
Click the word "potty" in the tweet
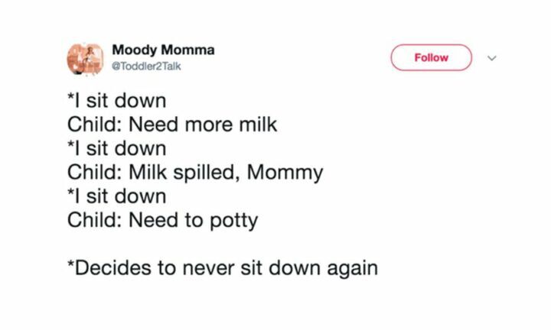point(233,222)
